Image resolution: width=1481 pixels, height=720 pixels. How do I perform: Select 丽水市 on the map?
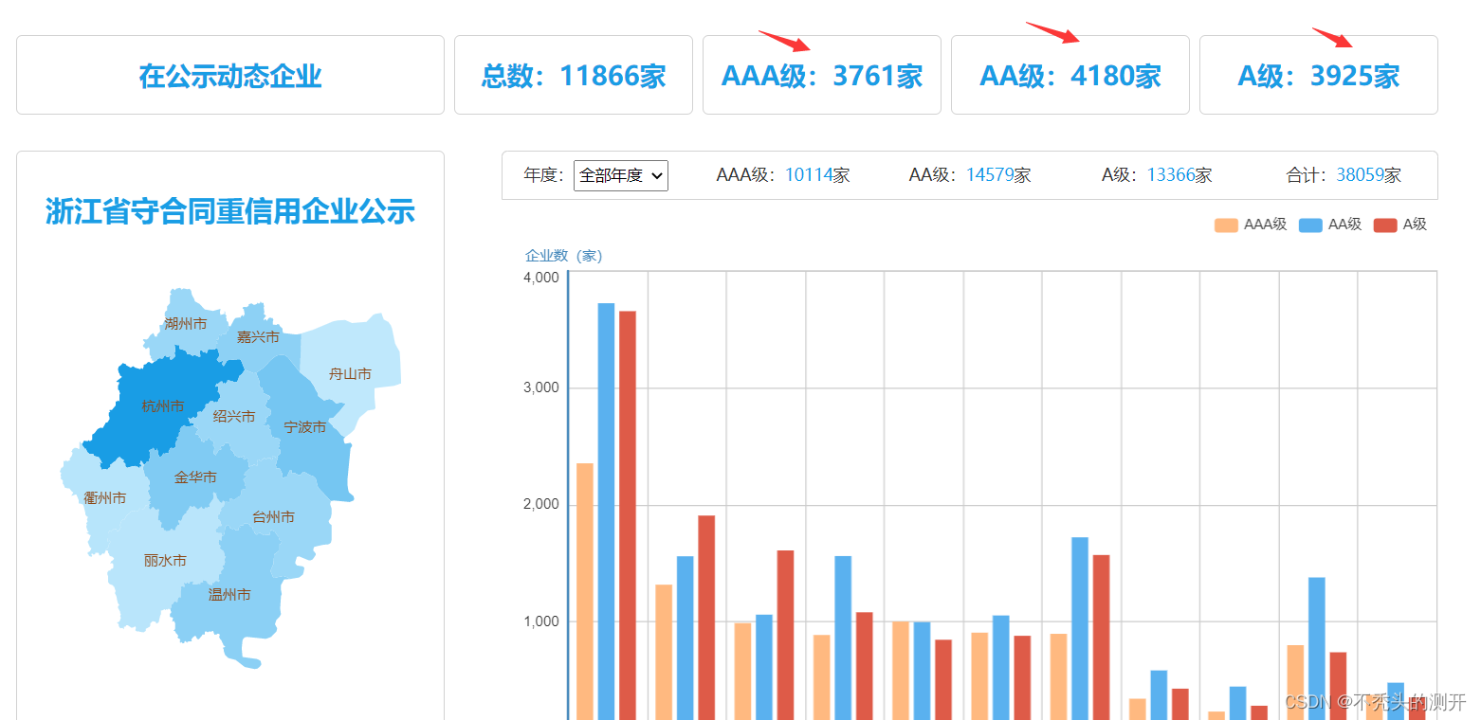(x=165, y=561)
